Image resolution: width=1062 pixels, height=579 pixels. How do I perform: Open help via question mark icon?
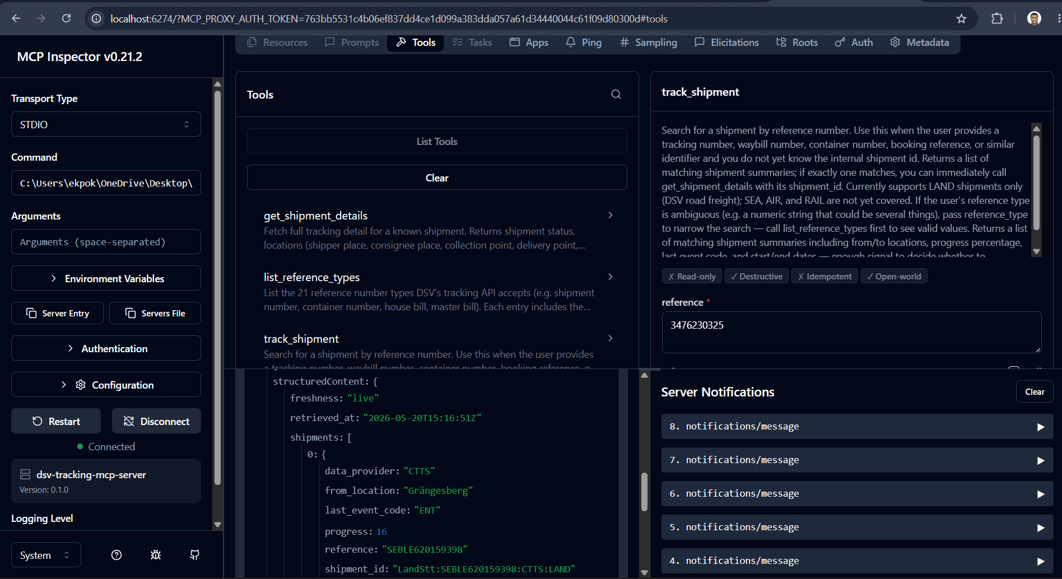point(117,555)
